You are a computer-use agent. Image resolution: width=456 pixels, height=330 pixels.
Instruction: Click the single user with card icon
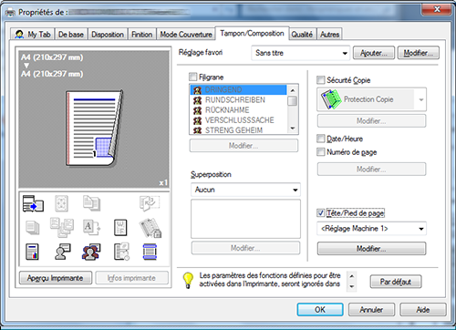(x=63, y=252)
